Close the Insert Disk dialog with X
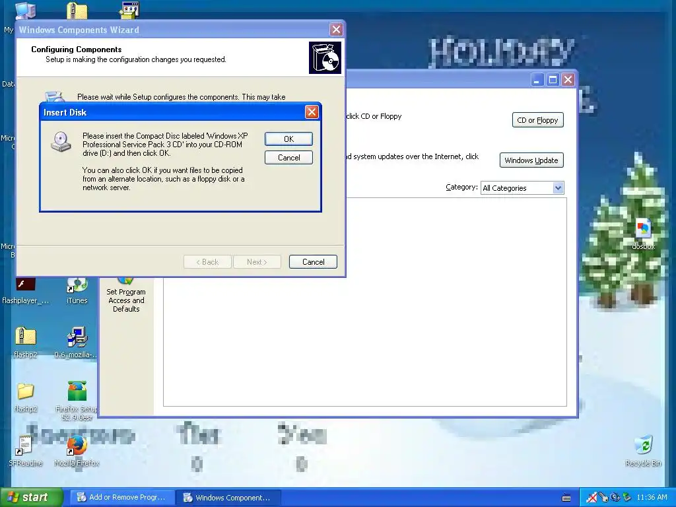This screenshot has height=507, width=676. [x=312, y=112]
